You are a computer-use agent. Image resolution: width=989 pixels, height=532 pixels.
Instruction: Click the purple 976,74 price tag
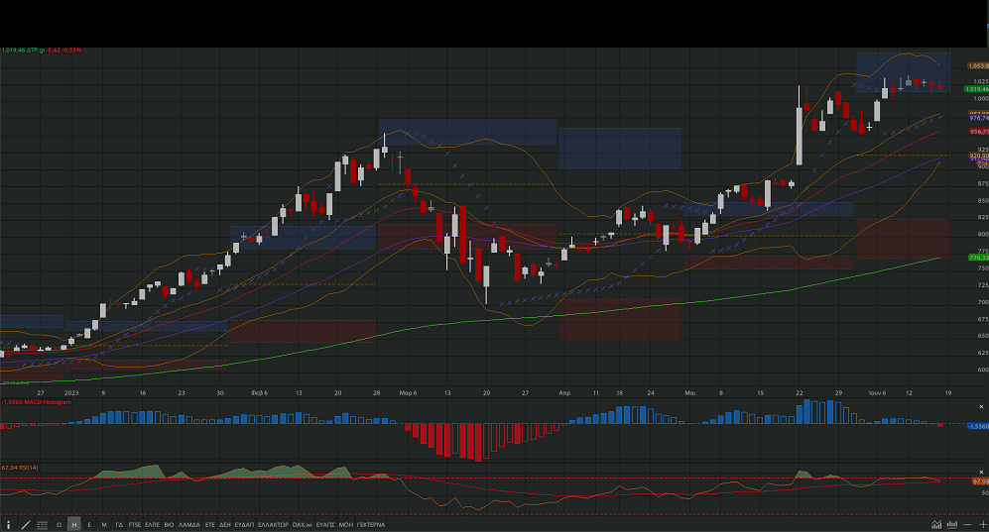pos(979,118)
